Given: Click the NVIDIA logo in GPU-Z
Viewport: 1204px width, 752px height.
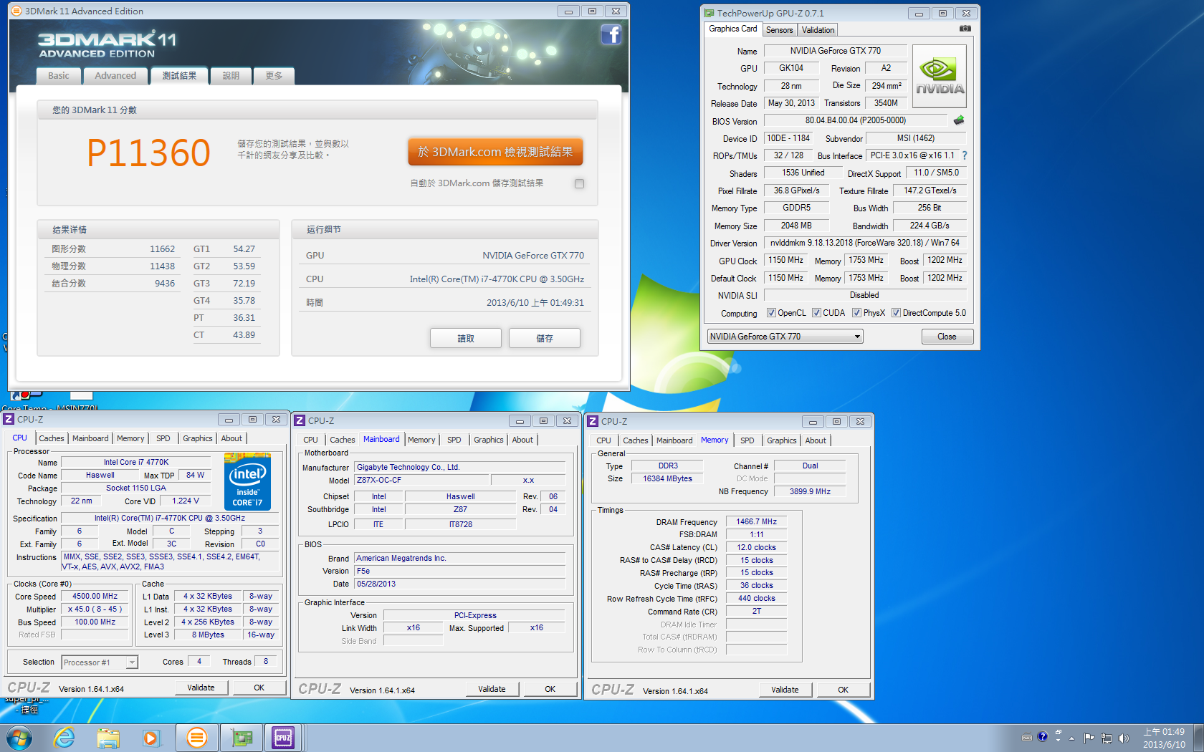Looking at the screenshot, I should pos(940,77).
